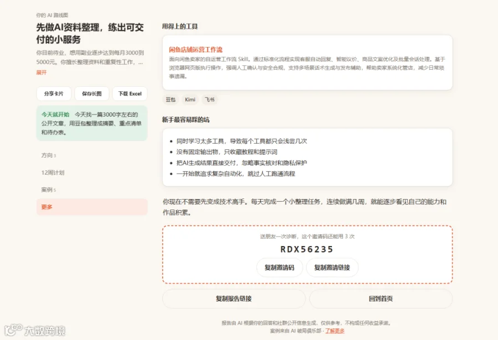498x340 pixels.
Task: Click the 新手最容易踩的坑 heading
Action: point(186,119)
